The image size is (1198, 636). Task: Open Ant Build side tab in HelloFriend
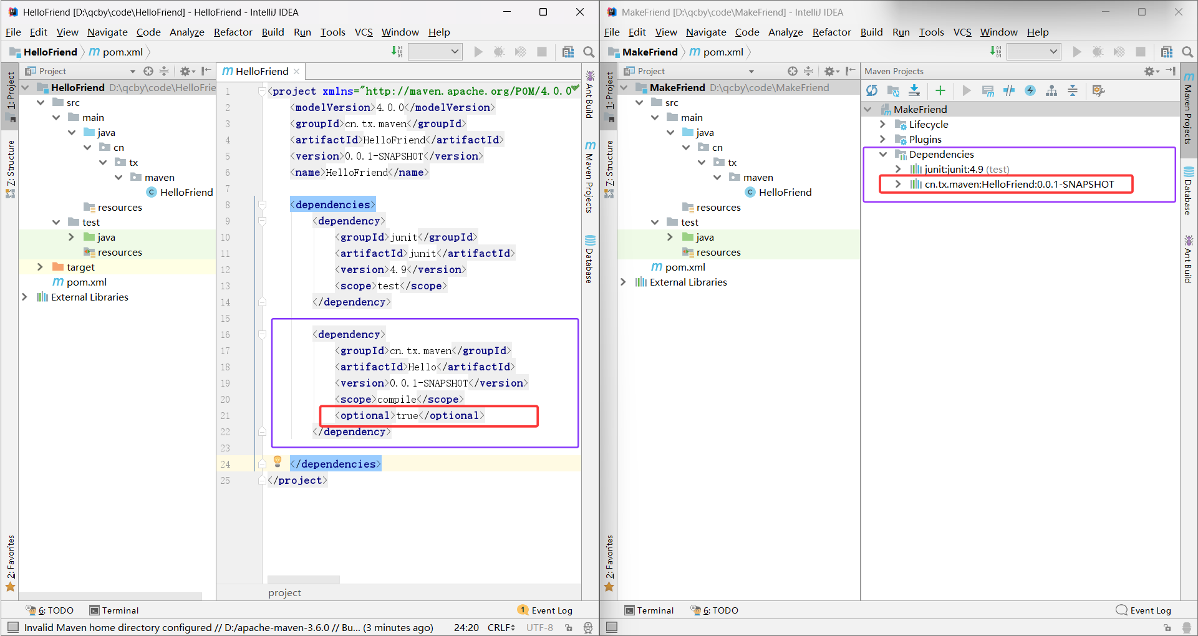590,94
